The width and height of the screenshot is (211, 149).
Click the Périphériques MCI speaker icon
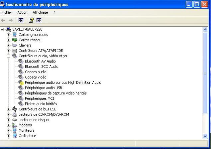point(21,98)
